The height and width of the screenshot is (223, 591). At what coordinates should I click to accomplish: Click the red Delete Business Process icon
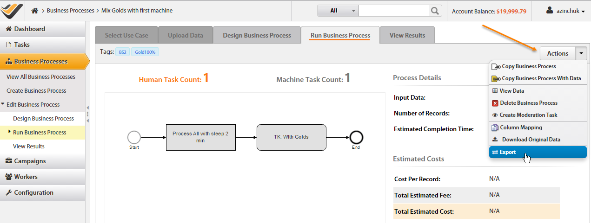495,103
